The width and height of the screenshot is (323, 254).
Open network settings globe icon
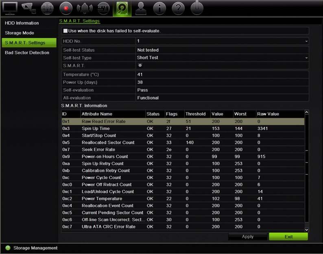[47, 9]
